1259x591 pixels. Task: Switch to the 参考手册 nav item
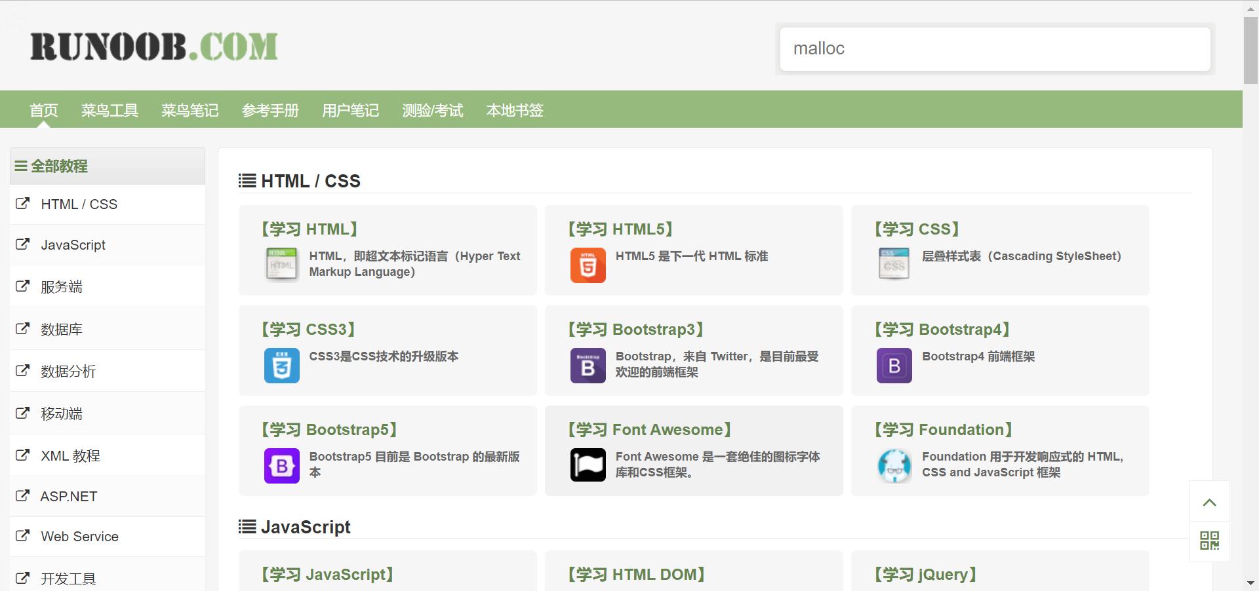pos(270,110)
